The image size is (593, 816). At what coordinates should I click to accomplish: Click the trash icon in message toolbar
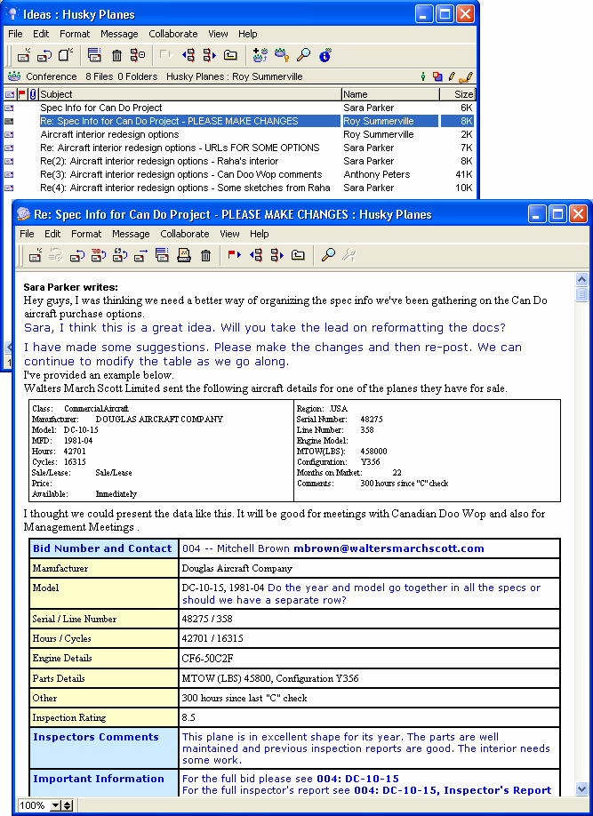click(x=205, y=255)
